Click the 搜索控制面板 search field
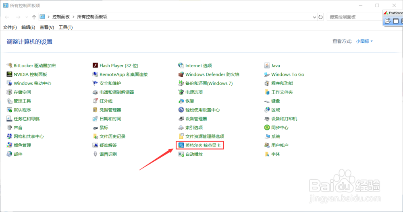This screenshot has height=212, width=403. point(355,17)
